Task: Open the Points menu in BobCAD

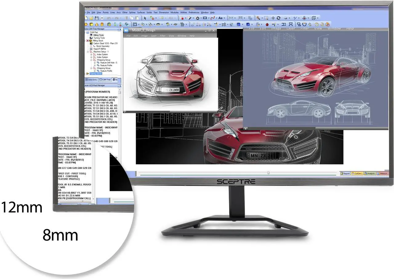Action: pyautogui.click(x=106, y=12)
